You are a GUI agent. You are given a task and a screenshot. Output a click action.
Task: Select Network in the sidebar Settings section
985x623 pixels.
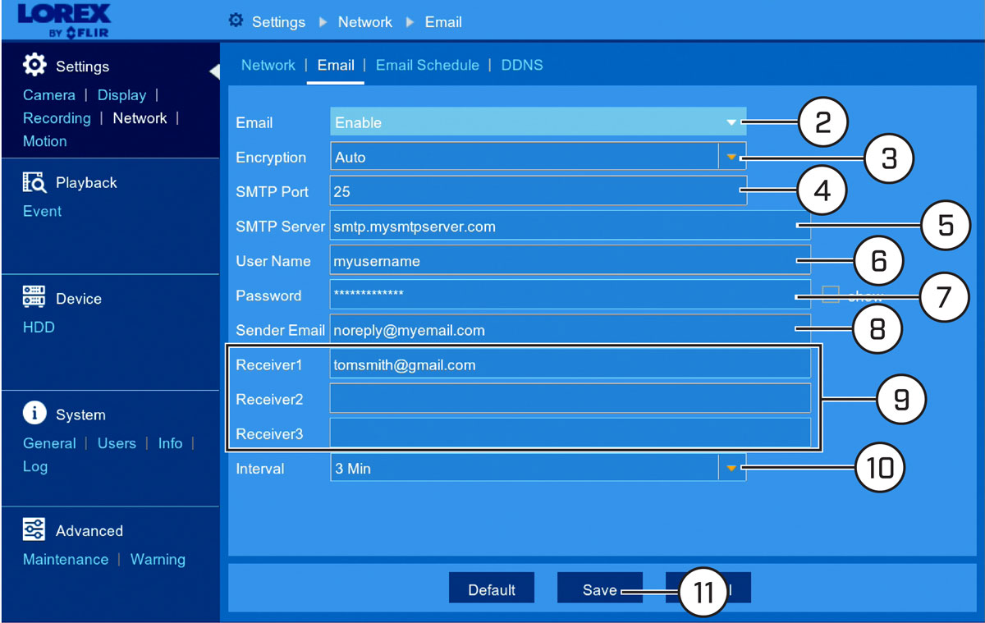[x=140, y=118]
